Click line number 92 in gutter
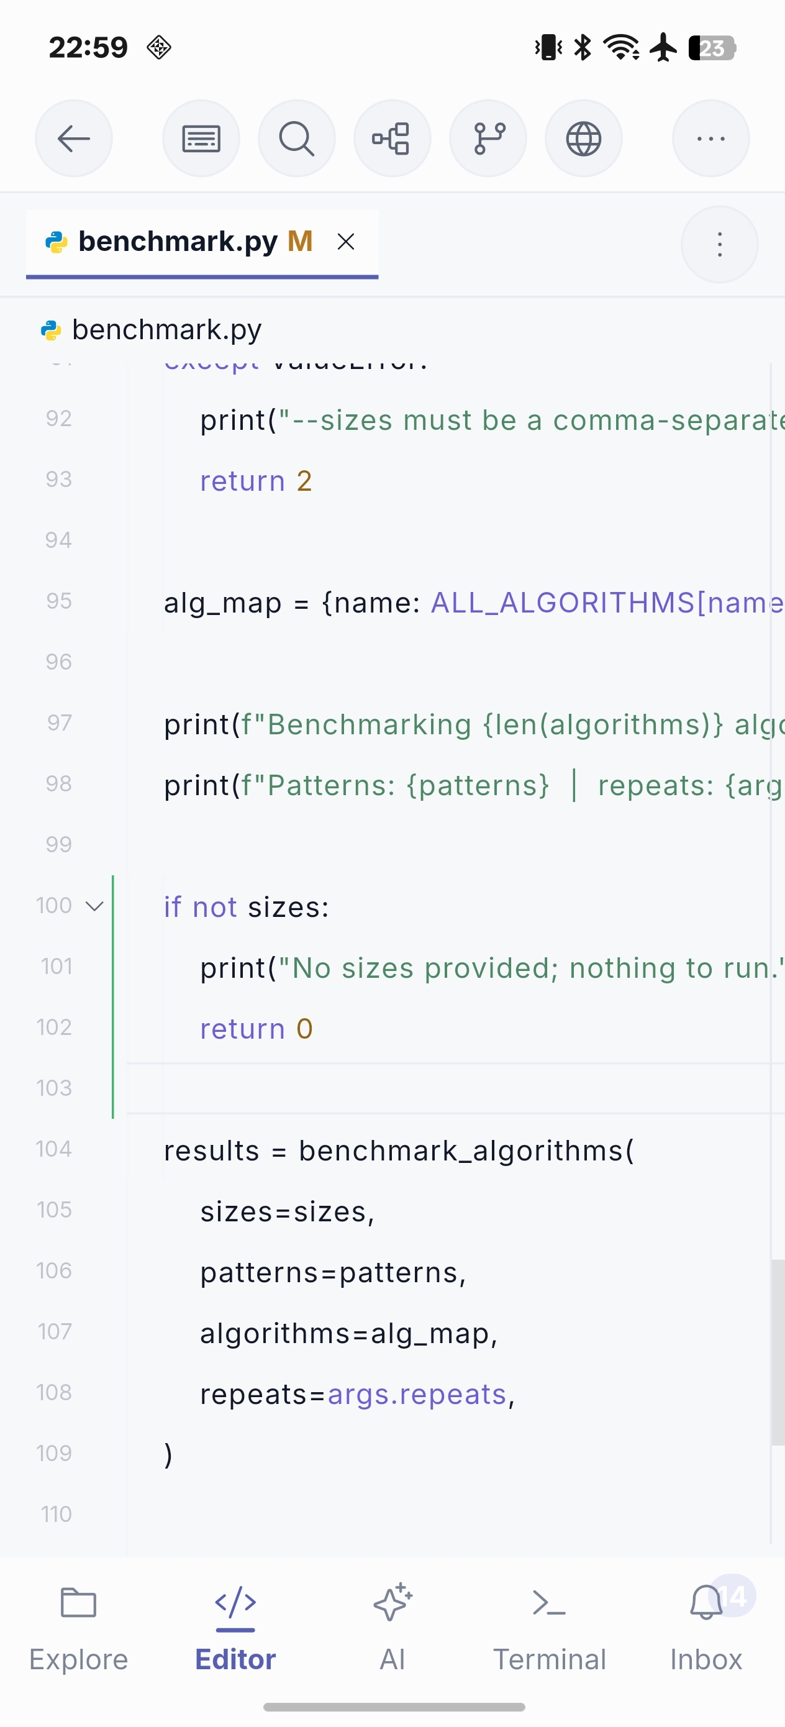This screenshot has width=785, height=1727. pos(59,418)
